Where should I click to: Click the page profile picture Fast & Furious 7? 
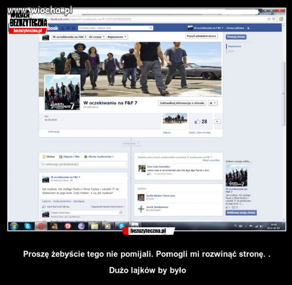(62, 93)
